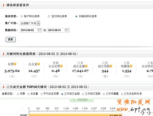
Task: Open calendar picker for start date 2013-08-02
Action: [39, 30]
